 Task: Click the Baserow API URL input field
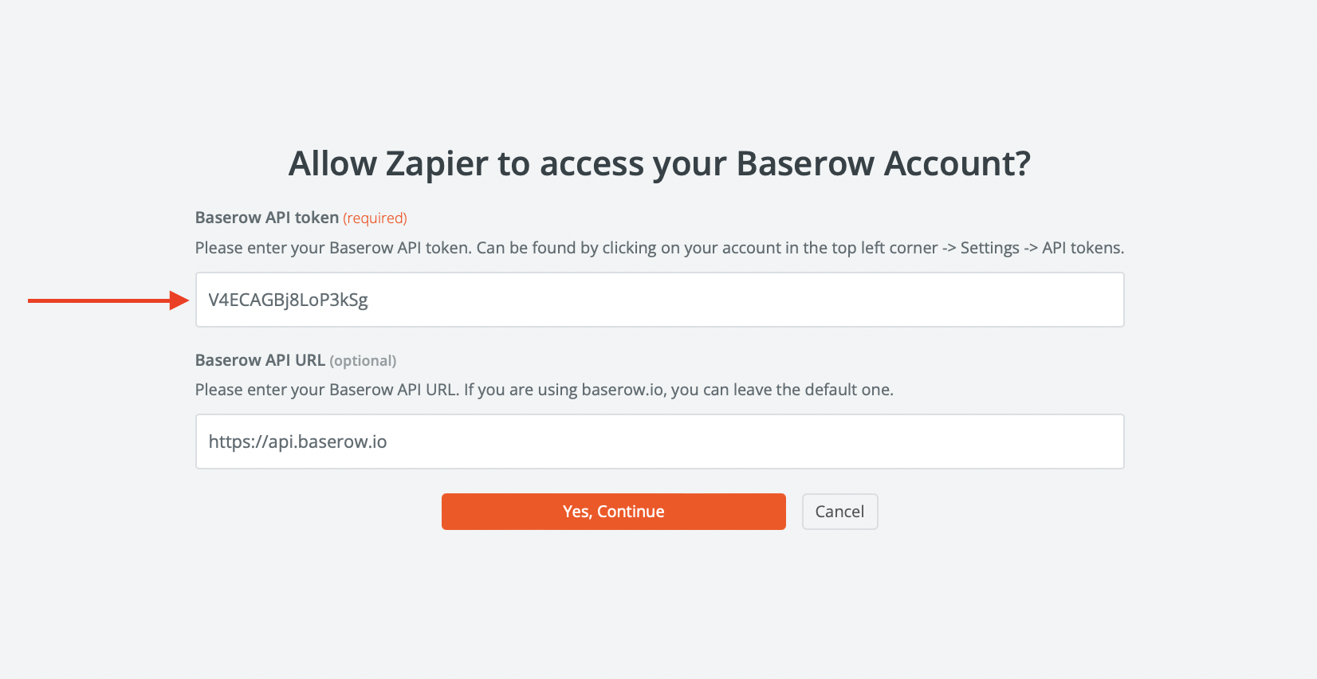coord(659,442)
